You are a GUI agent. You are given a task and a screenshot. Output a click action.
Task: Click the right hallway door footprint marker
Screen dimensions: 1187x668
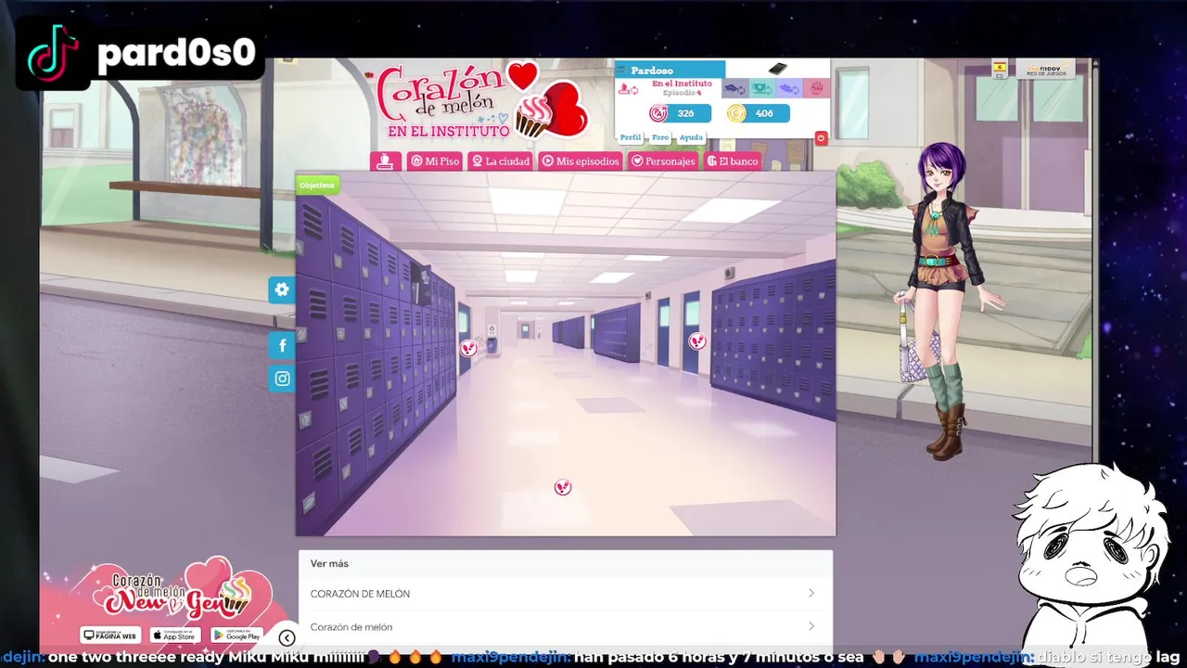click(697, 341)
